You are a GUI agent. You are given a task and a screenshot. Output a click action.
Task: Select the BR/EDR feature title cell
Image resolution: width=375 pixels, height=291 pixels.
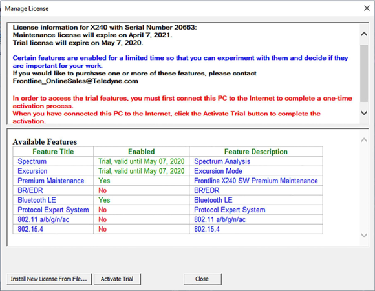(x=53, y=190)
